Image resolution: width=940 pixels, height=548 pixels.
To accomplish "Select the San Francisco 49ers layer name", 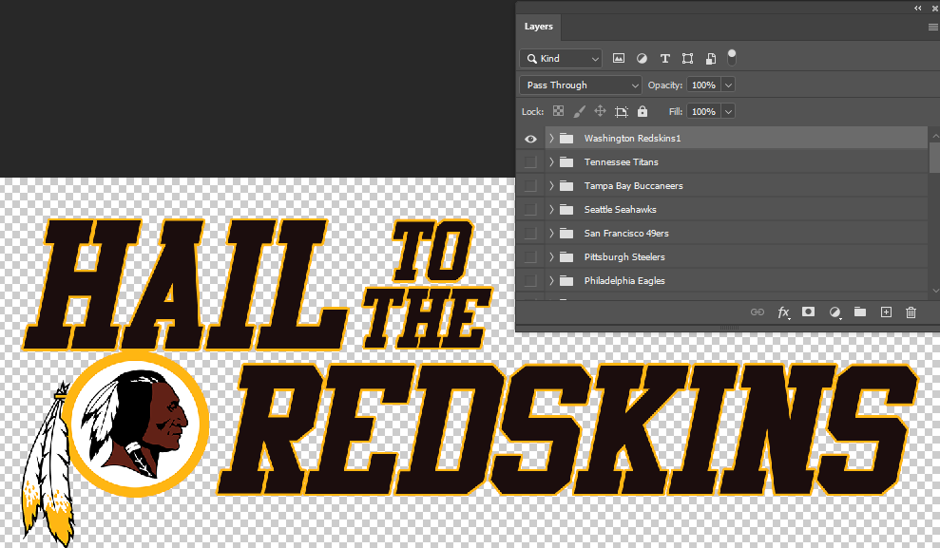I will (626, 233).
